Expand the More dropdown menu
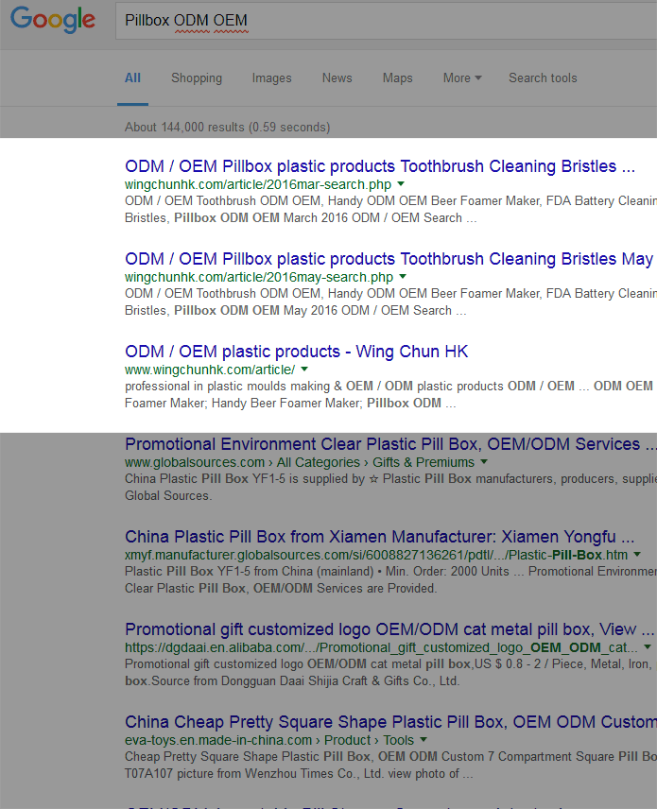The width and height of the screenshot is (657, 809). tap(462, 77)
